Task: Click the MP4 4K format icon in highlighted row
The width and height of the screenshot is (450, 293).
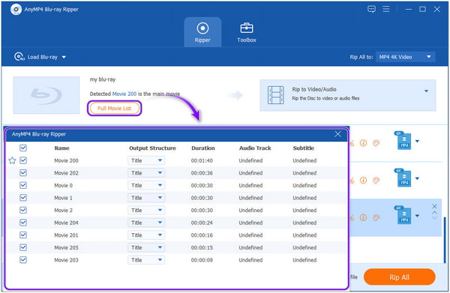Action: pyautogui.click(x=403, y=215)
